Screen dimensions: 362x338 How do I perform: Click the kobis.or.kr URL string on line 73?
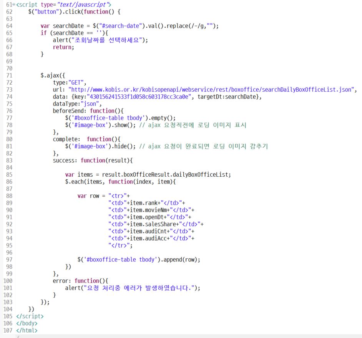coord(211,90)
